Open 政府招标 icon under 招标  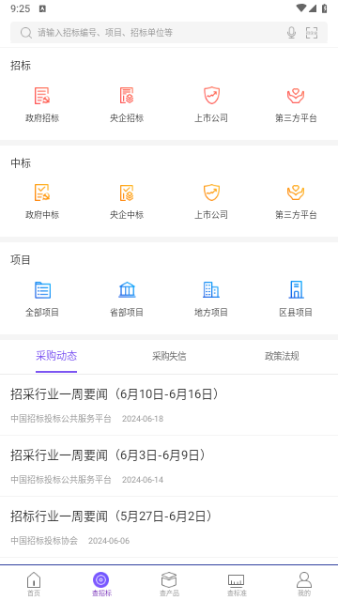[42, 96]
